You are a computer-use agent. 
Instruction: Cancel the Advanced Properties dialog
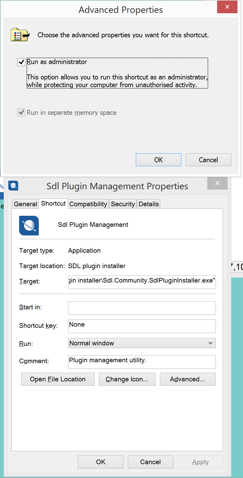tap(209, 160)
